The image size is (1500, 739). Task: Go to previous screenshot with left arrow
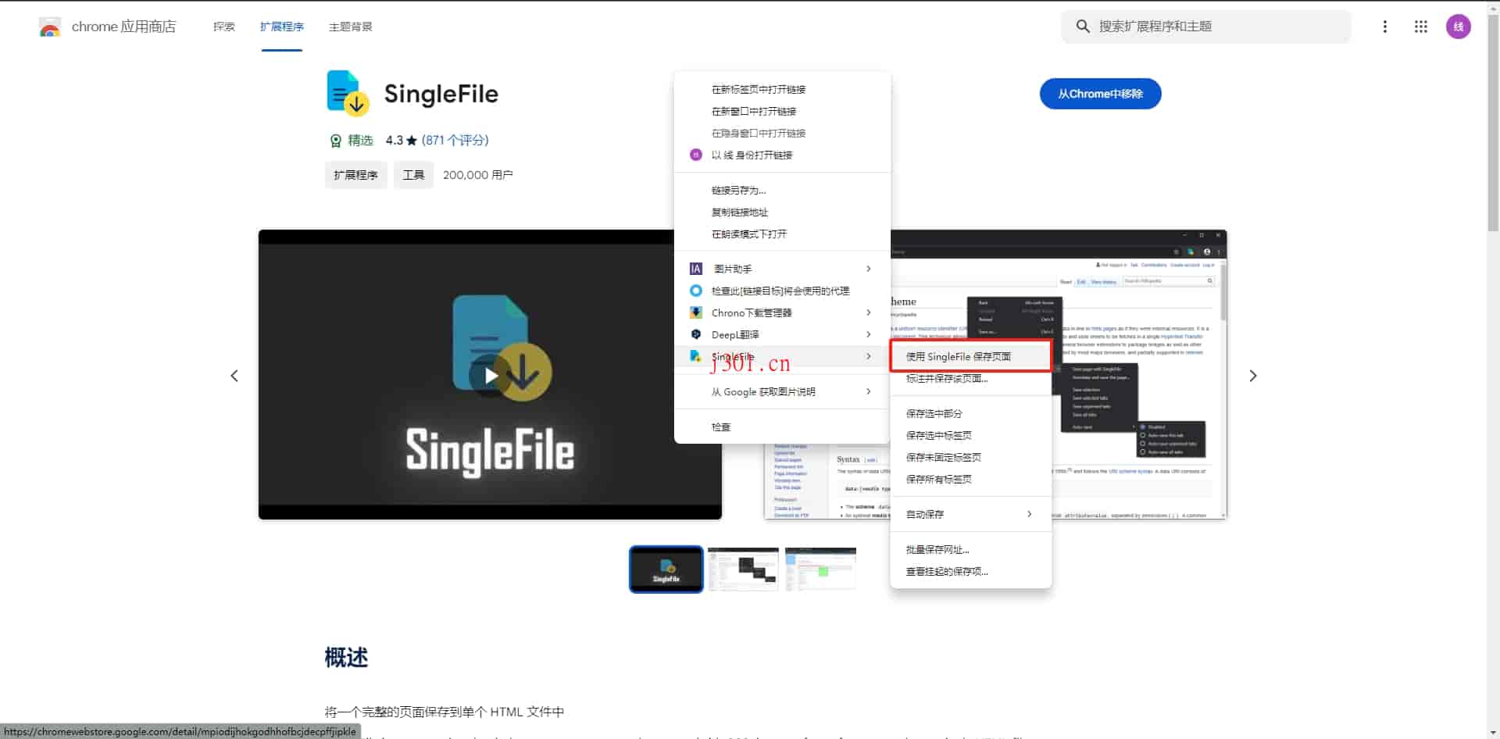(234, 376)
